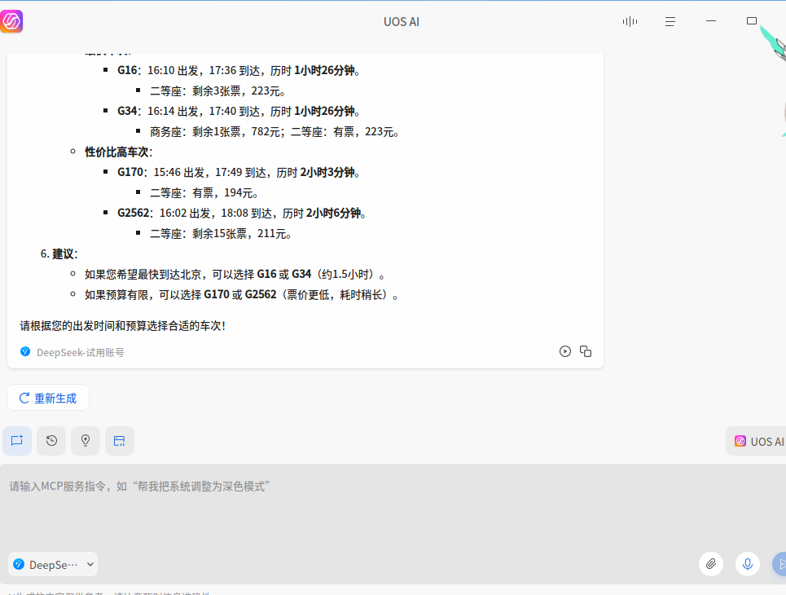Play the response aloud icon
This screenshot has width=786, height=595.
[x=565, y=351]
